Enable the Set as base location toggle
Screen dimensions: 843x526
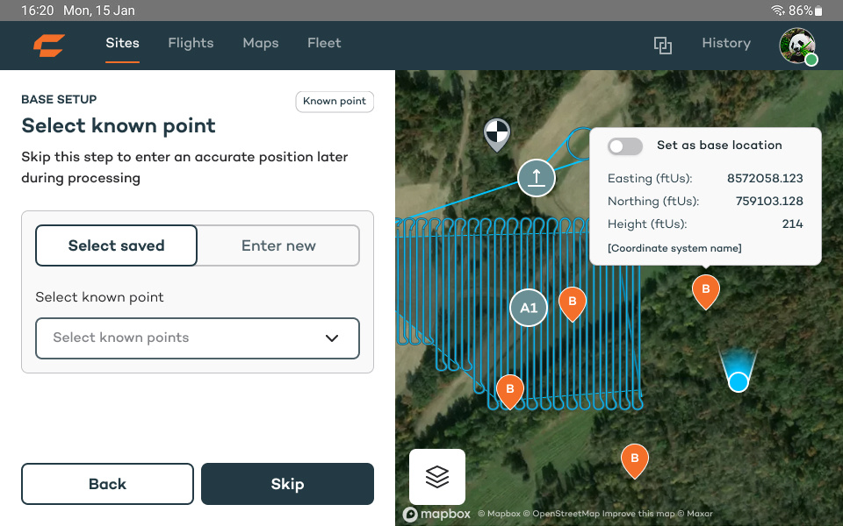(625, 146)
